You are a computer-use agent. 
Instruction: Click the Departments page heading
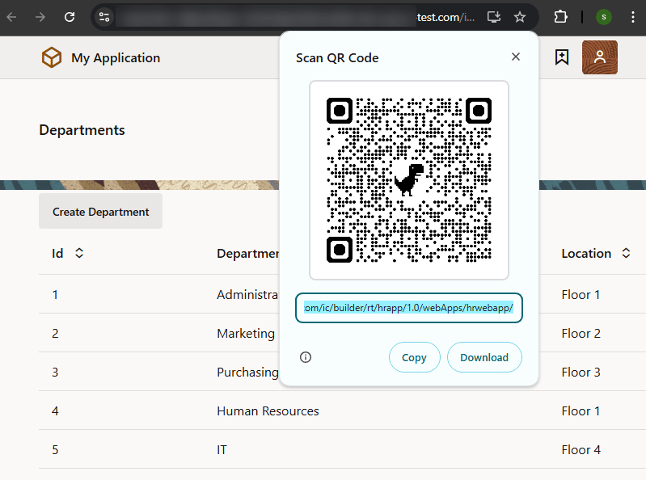[82, 130]
